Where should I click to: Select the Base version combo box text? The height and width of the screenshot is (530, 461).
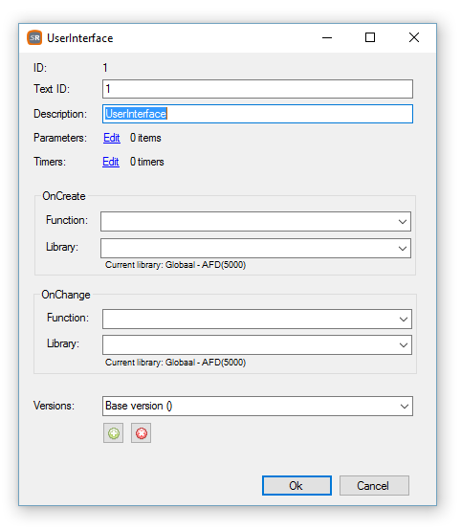139,406
